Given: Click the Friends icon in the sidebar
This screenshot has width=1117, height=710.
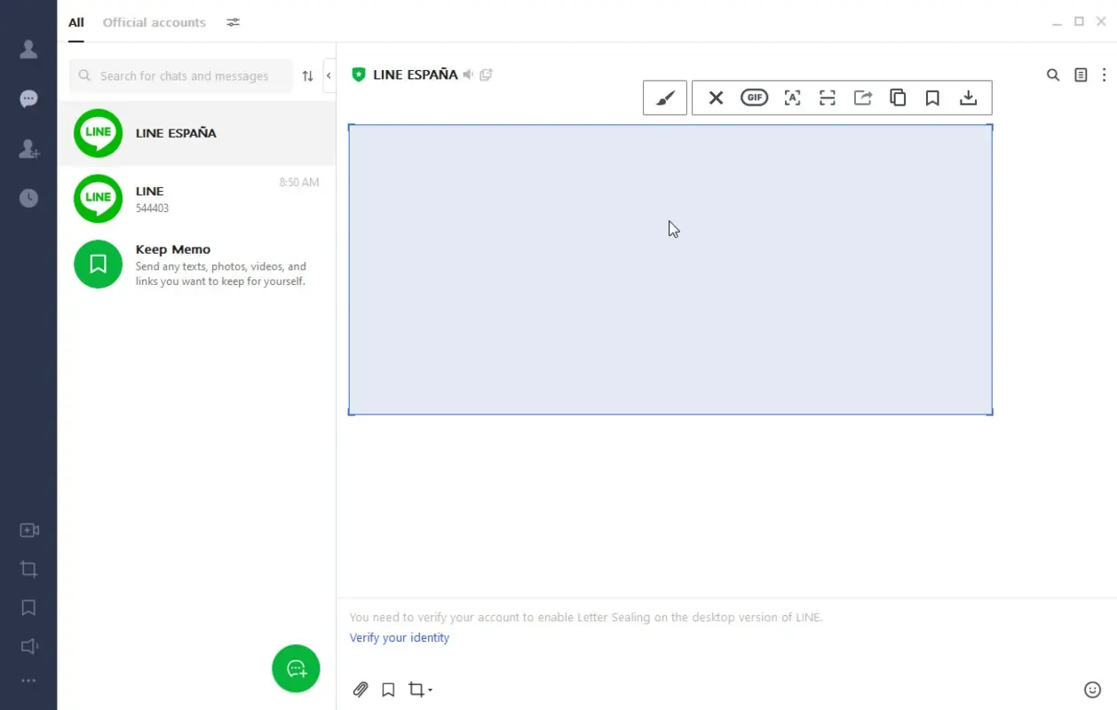Looking at the screenshot, I should (x=29, y=50).
